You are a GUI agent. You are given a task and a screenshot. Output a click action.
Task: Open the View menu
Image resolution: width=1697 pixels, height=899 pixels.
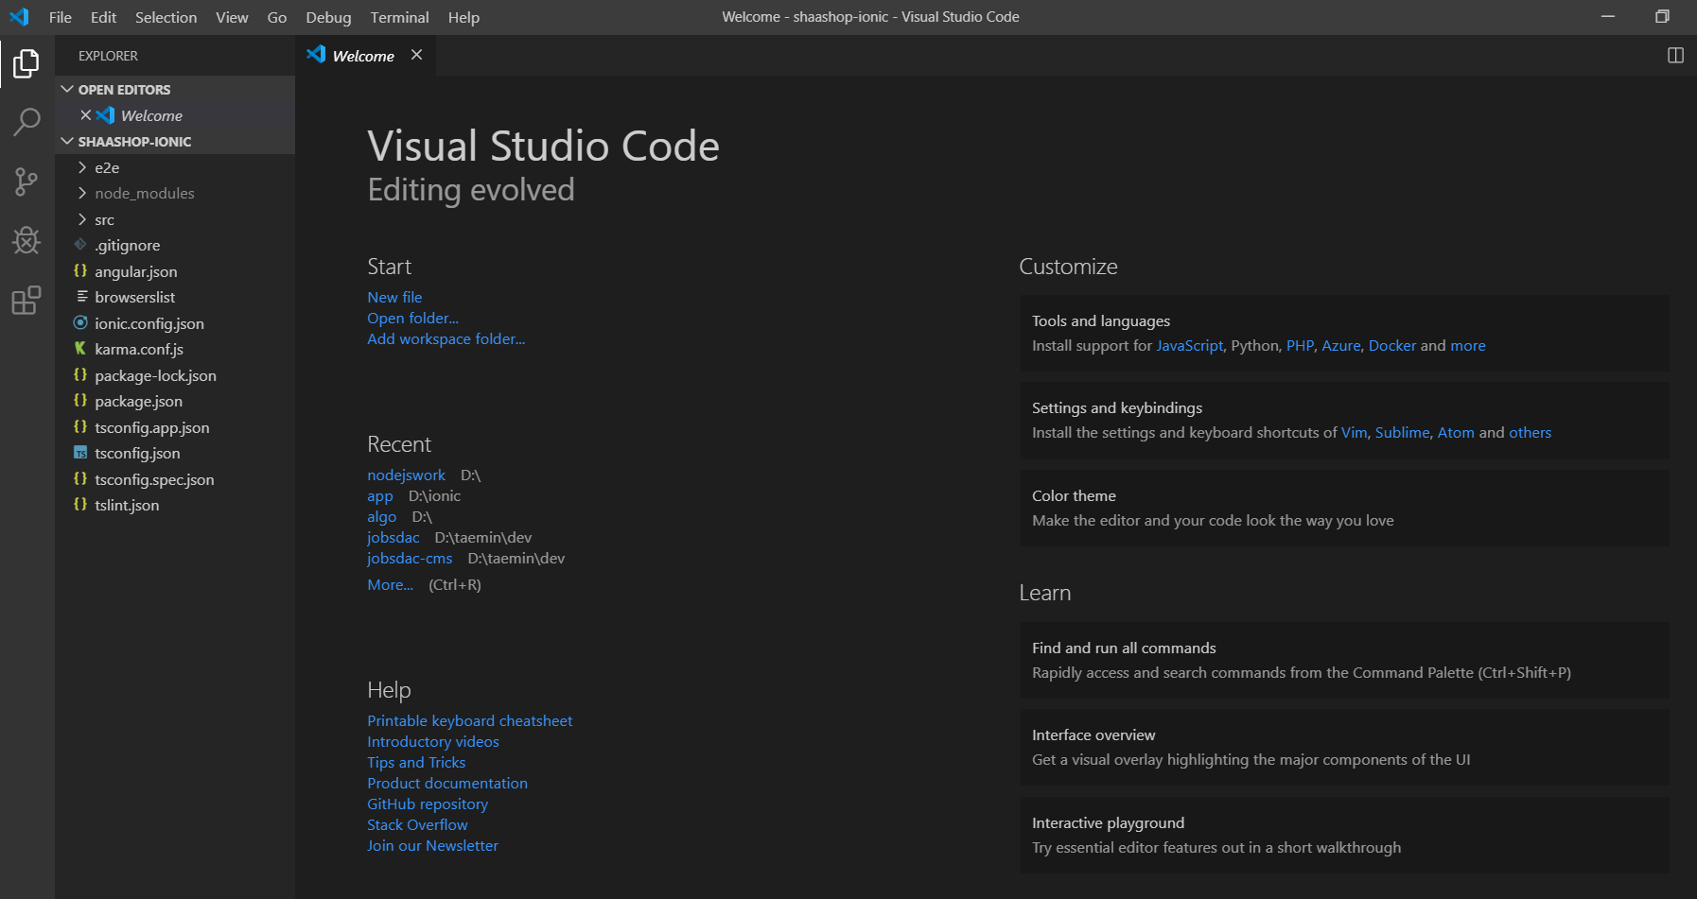coord(232,17)
